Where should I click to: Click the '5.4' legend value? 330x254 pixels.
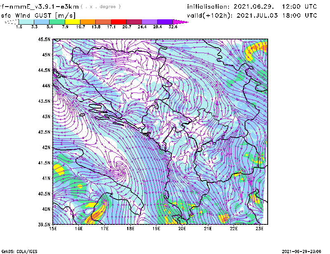(x=49, y=27)
